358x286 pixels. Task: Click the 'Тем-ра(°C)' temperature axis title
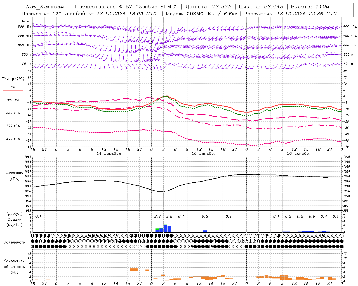13,79
